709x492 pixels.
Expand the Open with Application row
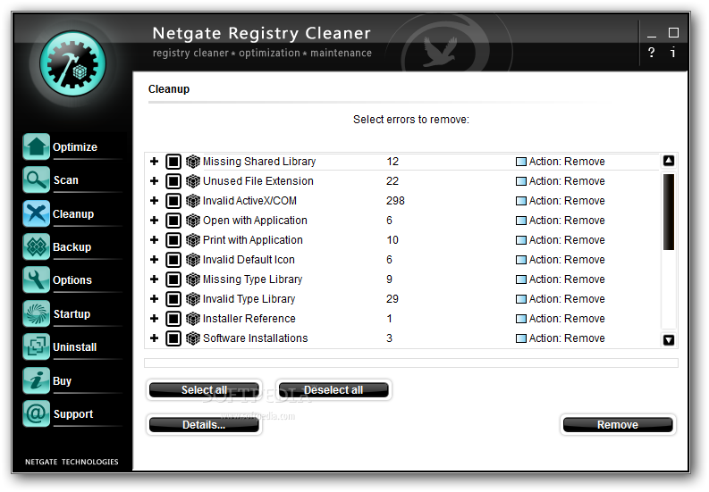coord(154,221)
